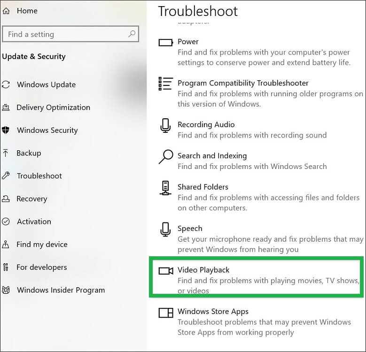Select the Search and Indexing troubleshooter title
This screenshot has height=352, width=366.
coord(212,156)
